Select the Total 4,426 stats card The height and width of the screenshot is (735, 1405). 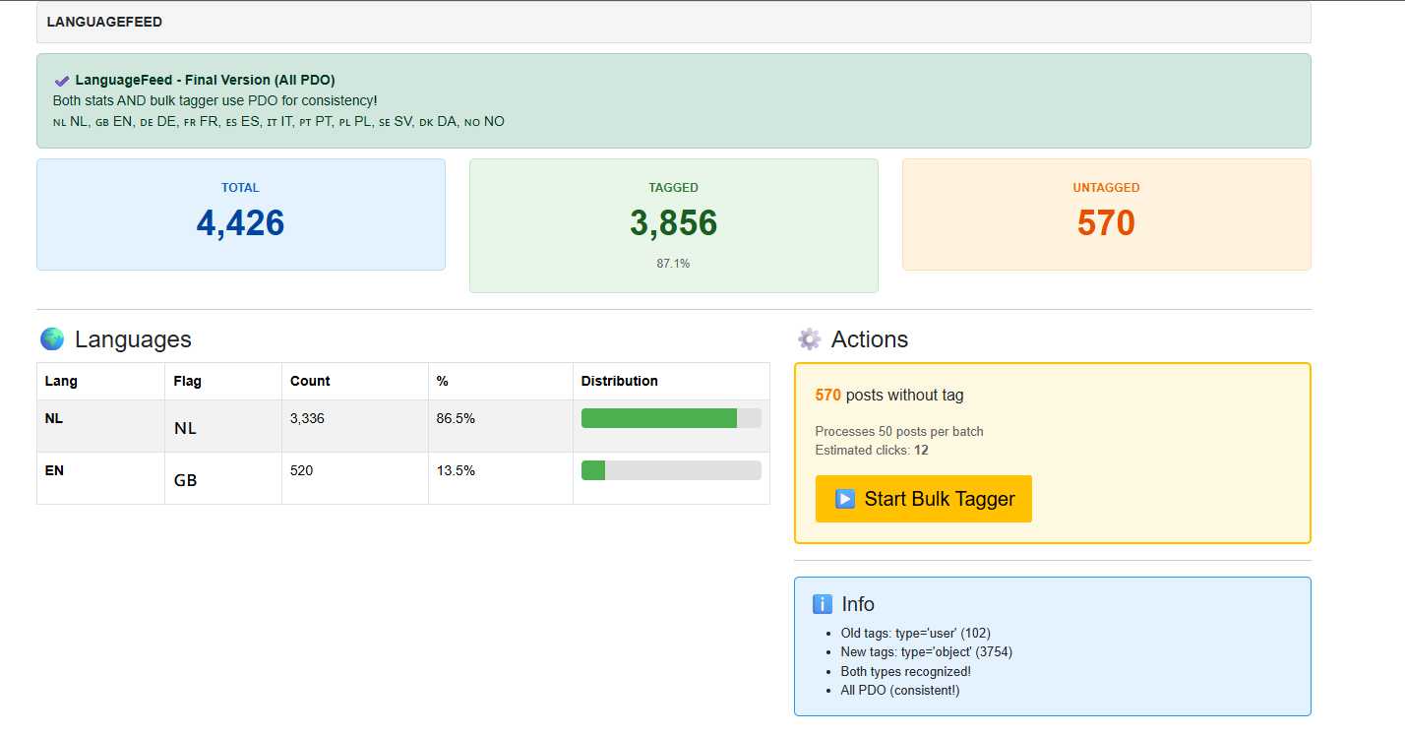241,214
